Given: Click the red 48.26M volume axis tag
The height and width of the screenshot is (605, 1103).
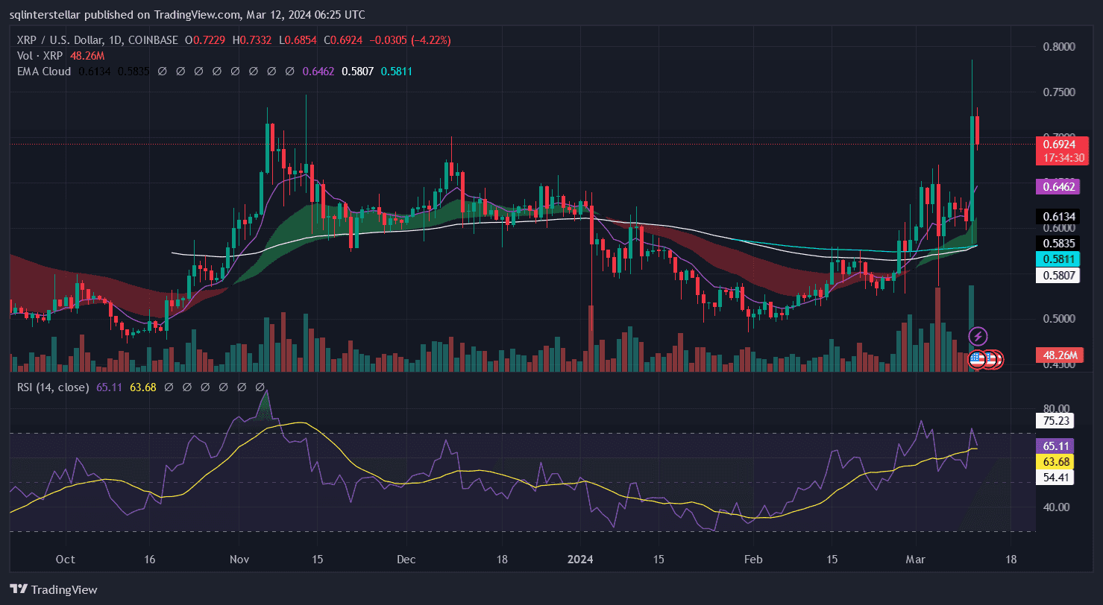Looking at the screenshot, I should pyautogui.click(x=1058, y=356).
